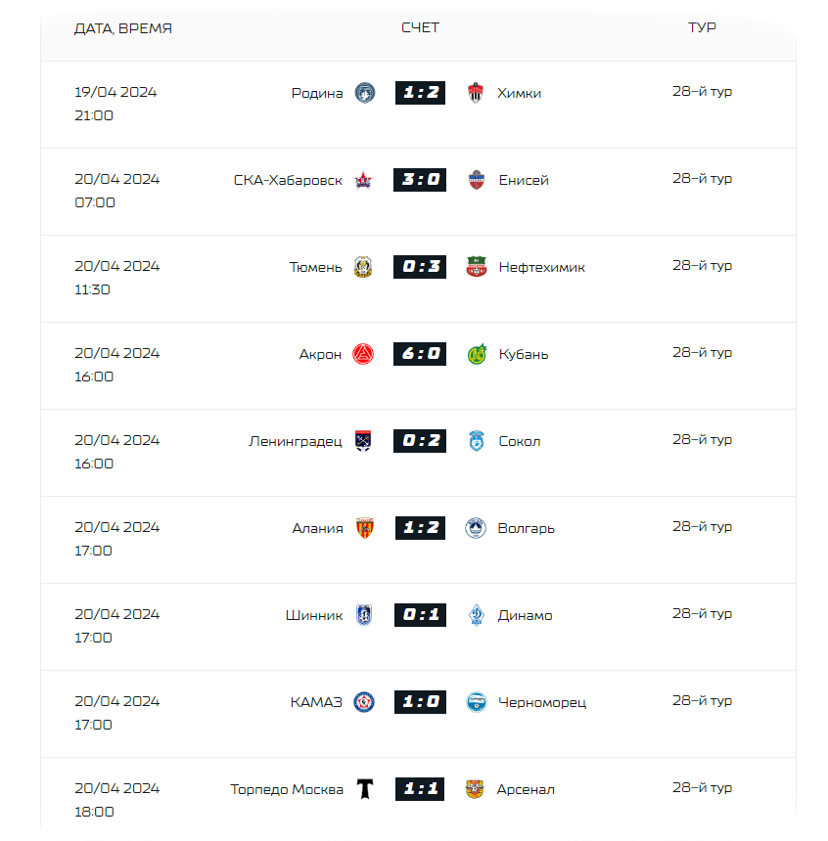Click the ДАТА, ВРЕМЯ column header
The width and height of the screenshot is (828, 841).
click(x=123, y=28)
